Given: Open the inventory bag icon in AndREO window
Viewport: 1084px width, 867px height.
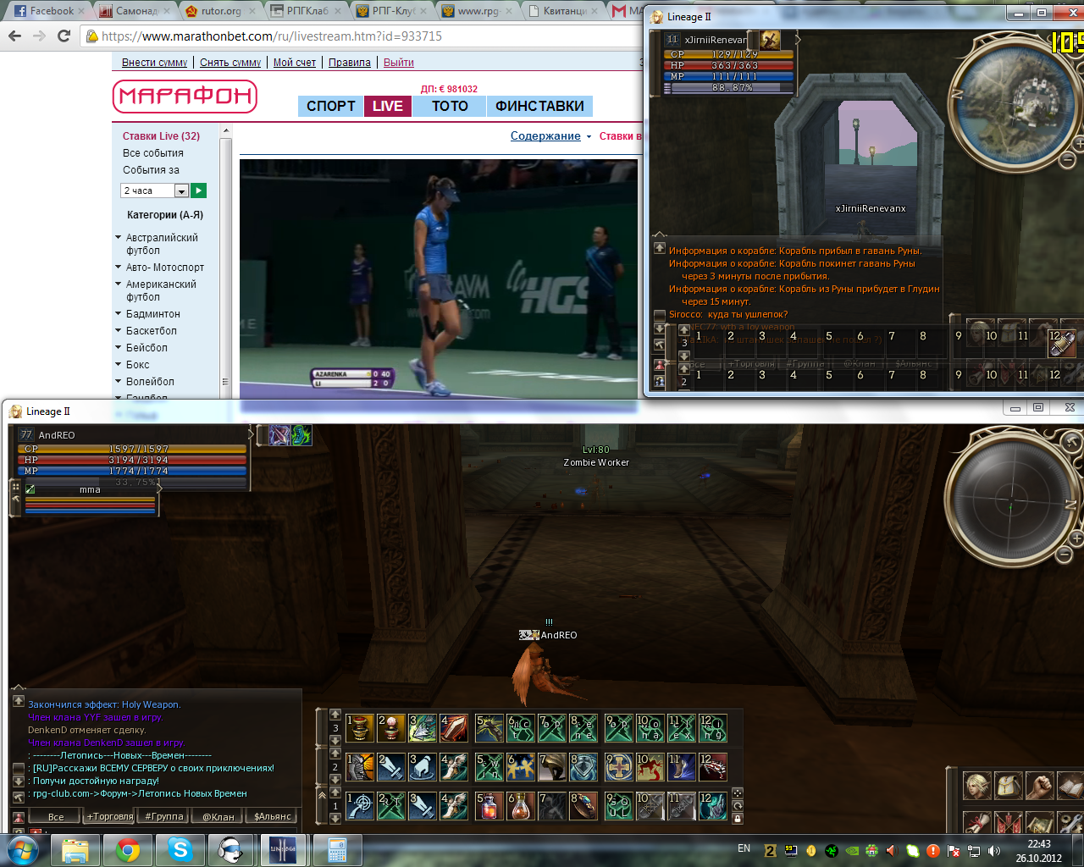Looking at the screenshot, I should [1009, 786].
